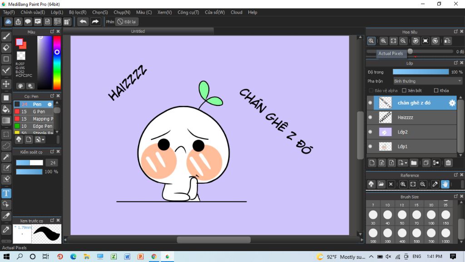Select the Eyedropper tool
This screenshot has height=262, width=465.
click(x=6, y=230)
